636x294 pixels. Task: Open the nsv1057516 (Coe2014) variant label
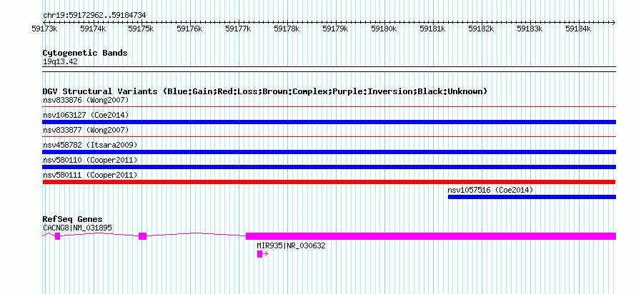pos(490,190)
